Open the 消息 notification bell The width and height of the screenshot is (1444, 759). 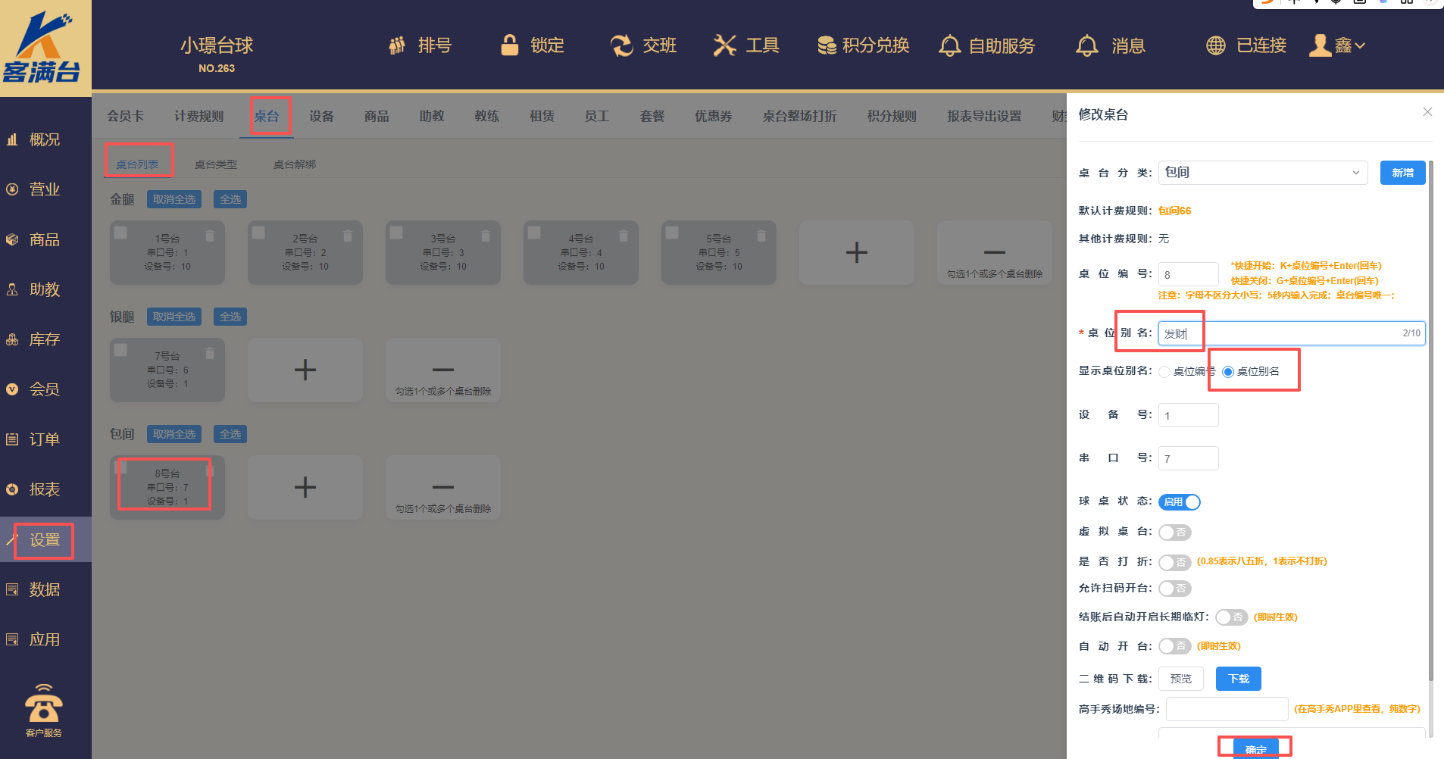click(x=1087, y=46)
